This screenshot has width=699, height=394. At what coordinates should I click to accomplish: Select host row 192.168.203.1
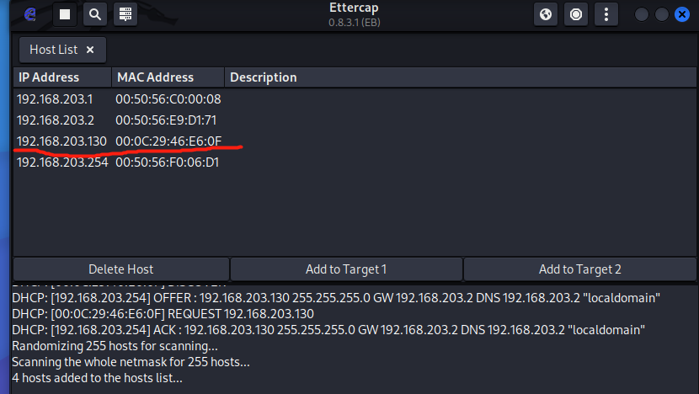tap(355, 99)
